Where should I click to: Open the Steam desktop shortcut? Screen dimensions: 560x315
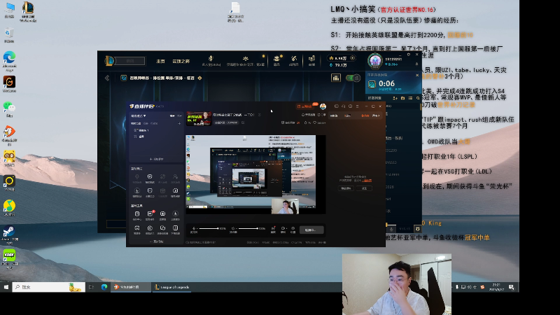(x=9, y=234)
